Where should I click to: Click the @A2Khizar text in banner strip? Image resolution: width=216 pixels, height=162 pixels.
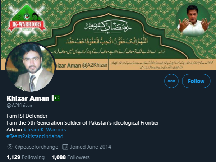[95, 65]
